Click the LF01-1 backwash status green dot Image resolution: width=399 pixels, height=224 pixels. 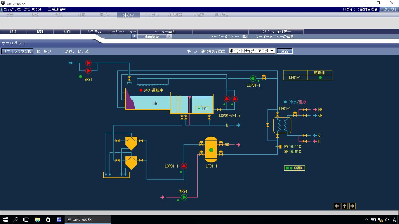(320, 78)
